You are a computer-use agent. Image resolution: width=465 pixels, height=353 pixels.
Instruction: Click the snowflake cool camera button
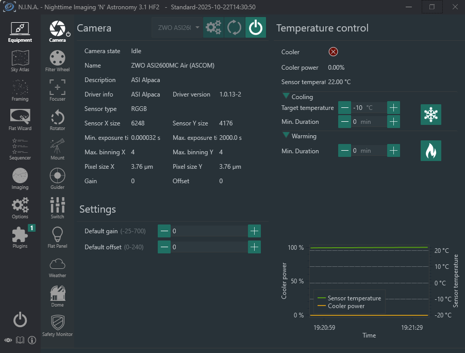430,115
